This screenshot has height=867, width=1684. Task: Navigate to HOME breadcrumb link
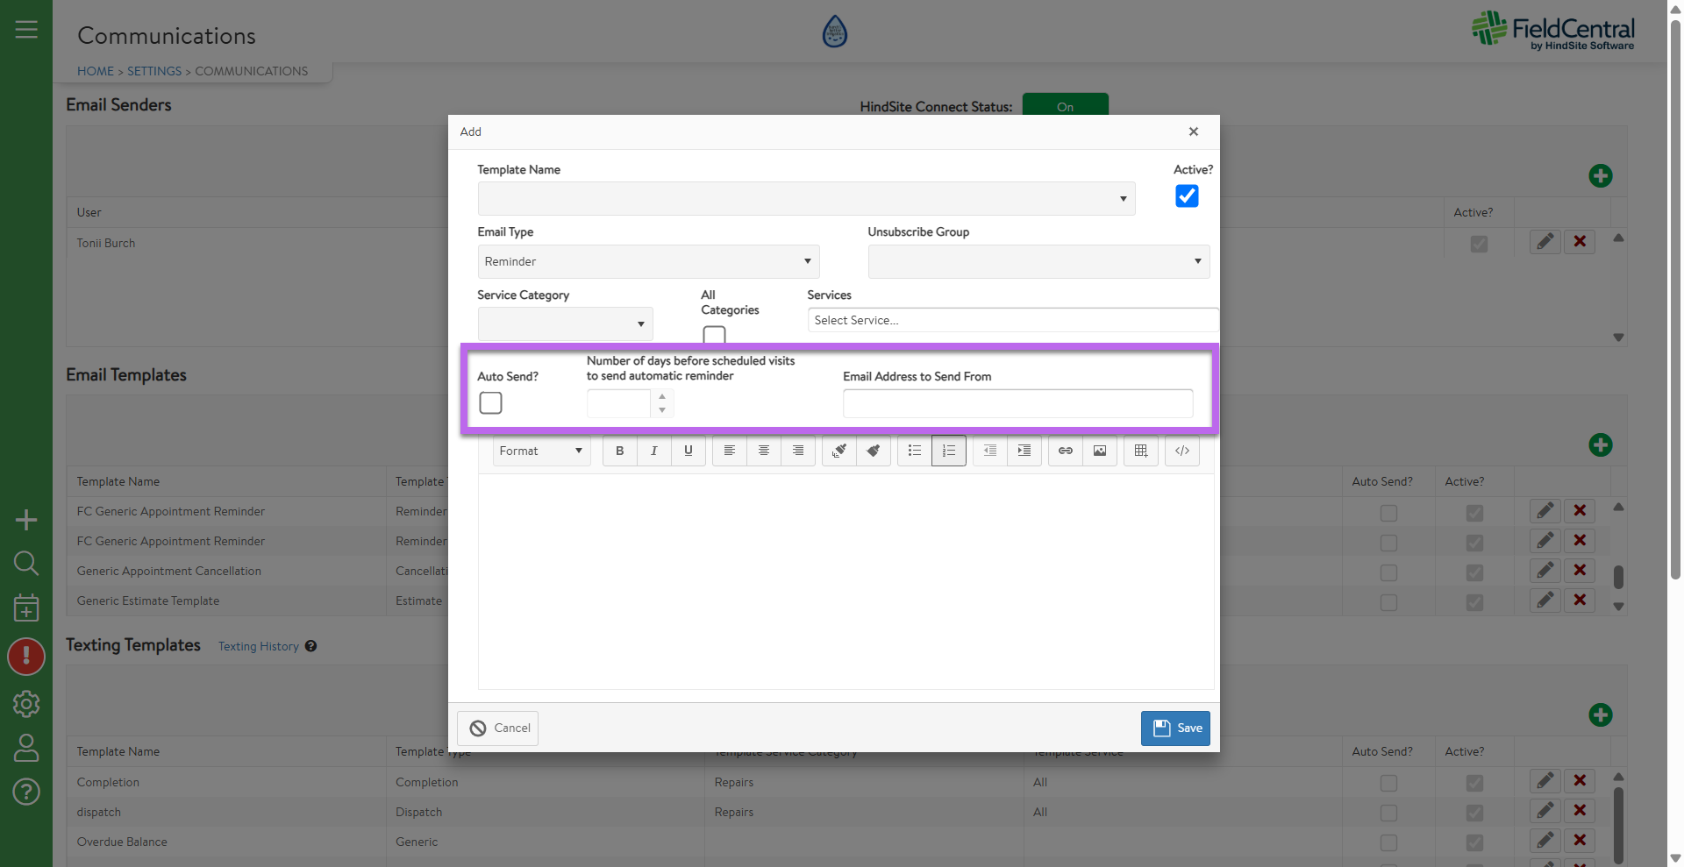point(95,71)
